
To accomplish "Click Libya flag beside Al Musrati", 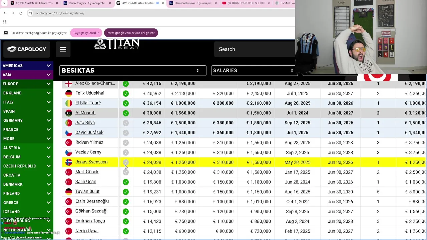I will point(69,113).
